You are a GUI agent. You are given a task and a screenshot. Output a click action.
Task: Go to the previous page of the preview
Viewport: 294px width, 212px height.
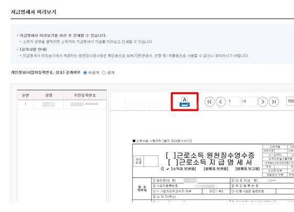coord(221,102)
